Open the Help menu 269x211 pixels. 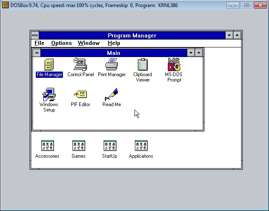click(x=114, y=43)
